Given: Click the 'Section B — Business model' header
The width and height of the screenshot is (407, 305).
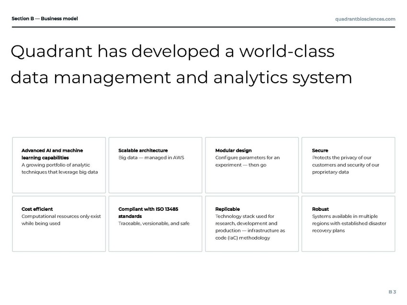Looking at the screenshot, I should 45,19.
